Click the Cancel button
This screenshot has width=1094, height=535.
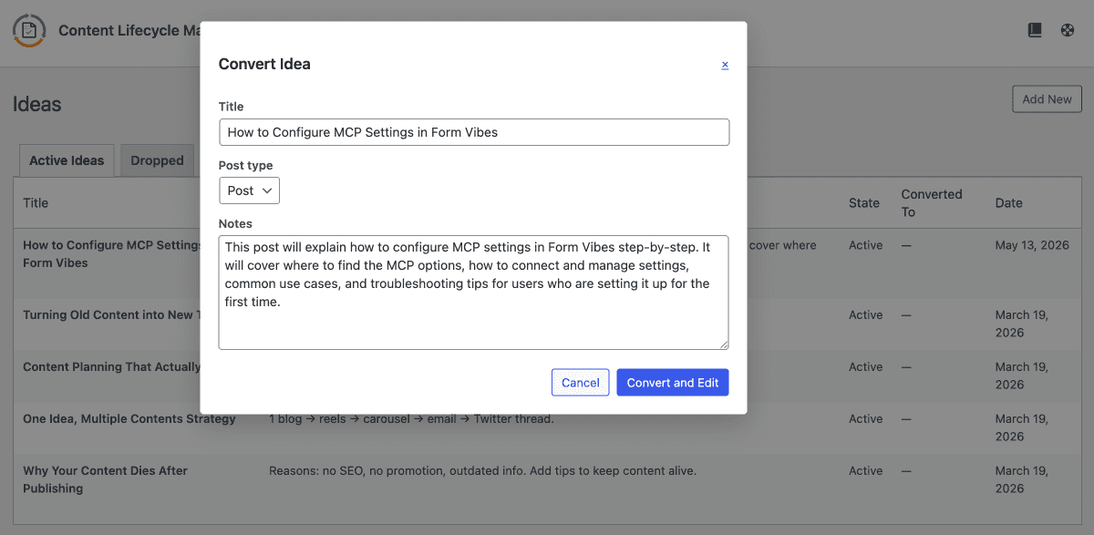tap(581, 383)
